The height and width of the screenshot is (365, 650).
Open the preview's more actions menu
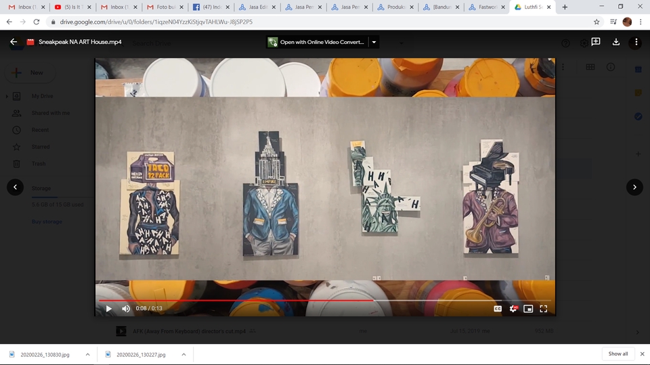point(636,42)
